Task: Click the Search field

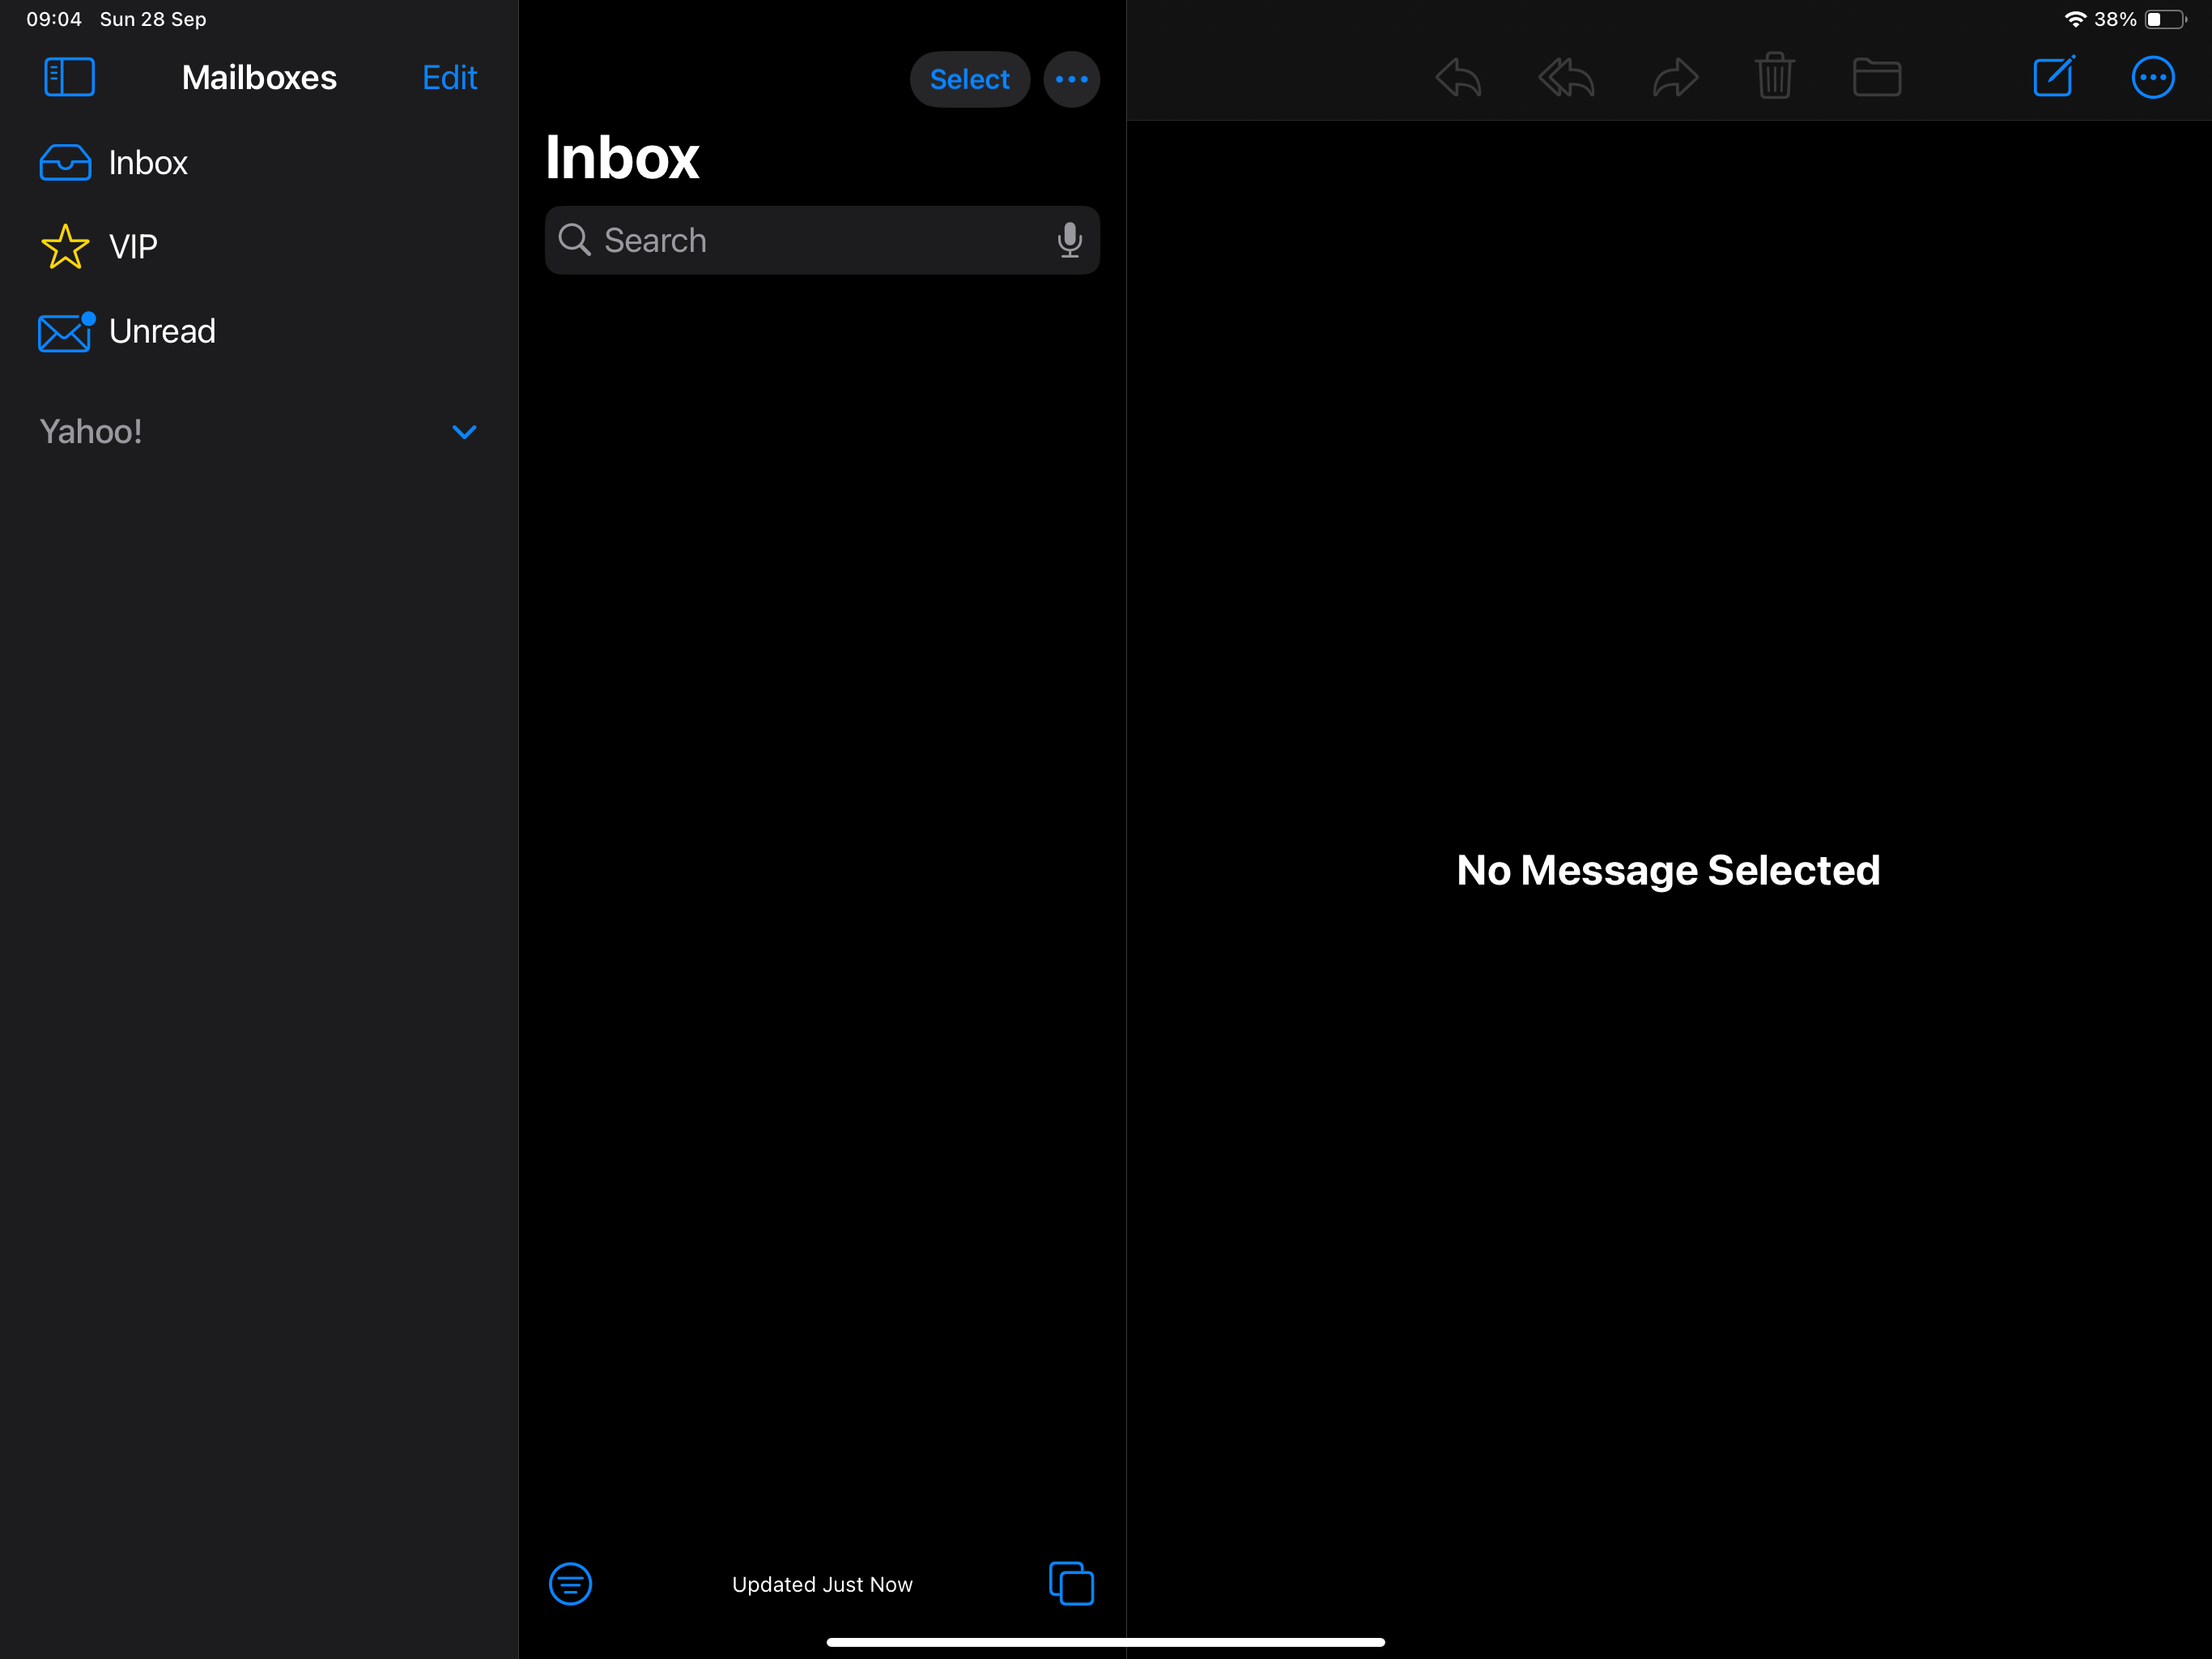Action: (x=800, y=241)
